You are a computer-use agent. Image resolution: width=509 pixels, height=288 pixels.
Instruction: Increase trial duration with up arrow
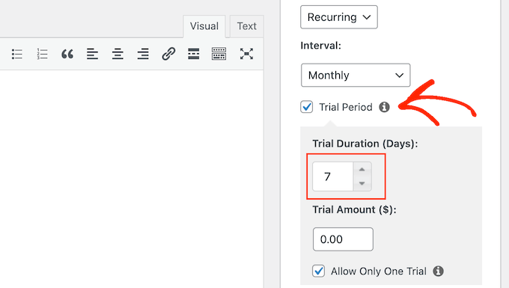362,170
